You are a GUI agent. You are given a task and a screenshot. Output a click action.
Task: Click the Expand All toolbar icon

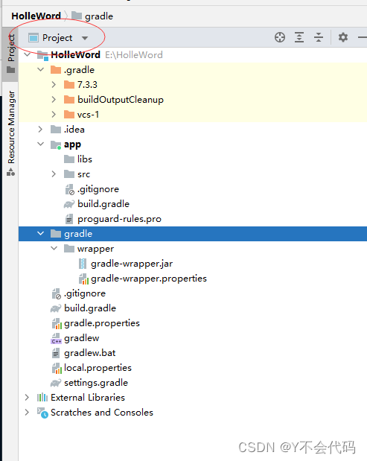(x=299, y=38)
